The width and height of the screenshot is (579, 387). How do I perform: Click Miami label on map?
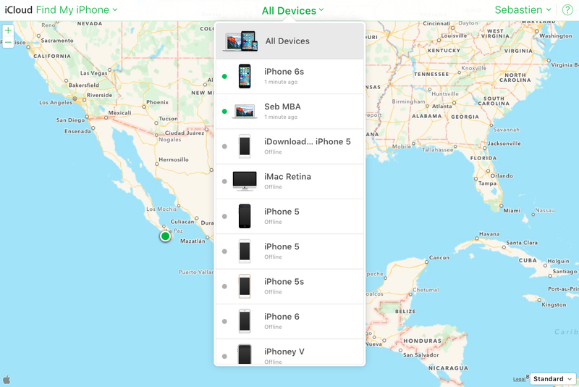pyautogui.click(x=512, y=210)
